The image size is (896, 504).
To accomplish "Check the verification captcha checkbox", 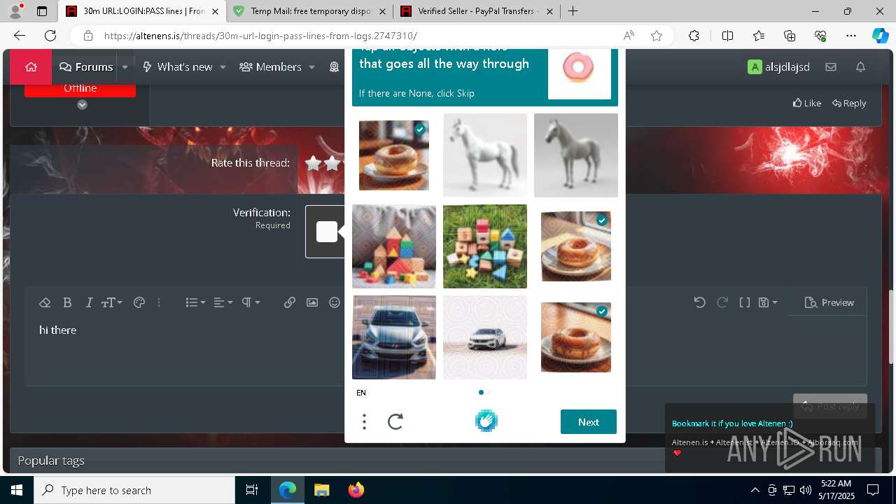I will (x=327, y=232).
